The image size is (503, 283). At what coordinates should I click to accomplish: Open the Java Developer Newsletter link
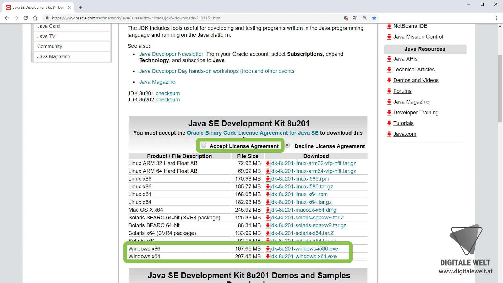pos(171,54)
